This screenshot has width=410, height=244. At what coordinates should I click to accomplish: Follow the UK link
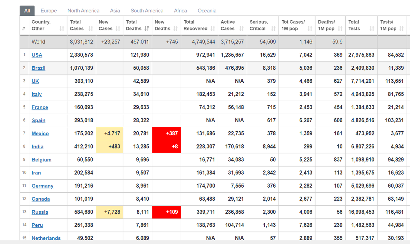(x=35, y=81)
